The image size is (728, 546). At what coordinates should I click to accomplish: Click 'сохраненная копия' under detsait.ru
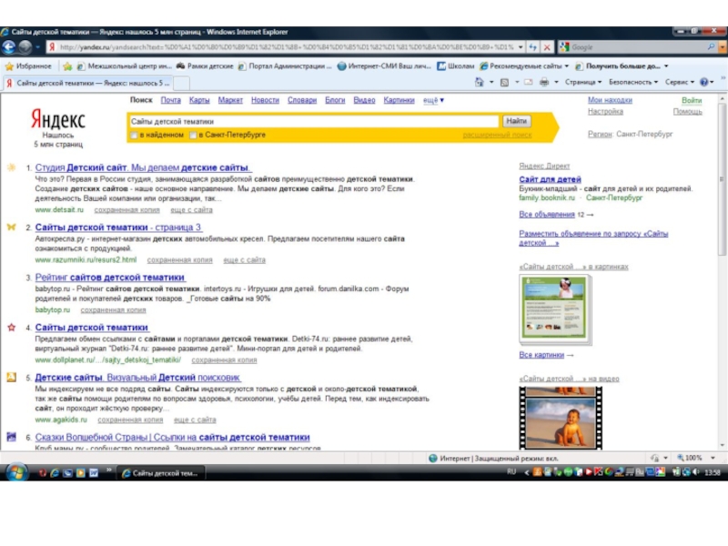126,210
